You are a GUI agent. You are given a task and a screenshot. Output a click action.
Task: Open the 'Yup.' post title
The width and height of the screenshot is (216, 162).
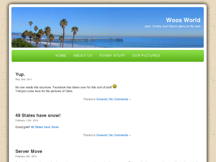pos(20,74)
